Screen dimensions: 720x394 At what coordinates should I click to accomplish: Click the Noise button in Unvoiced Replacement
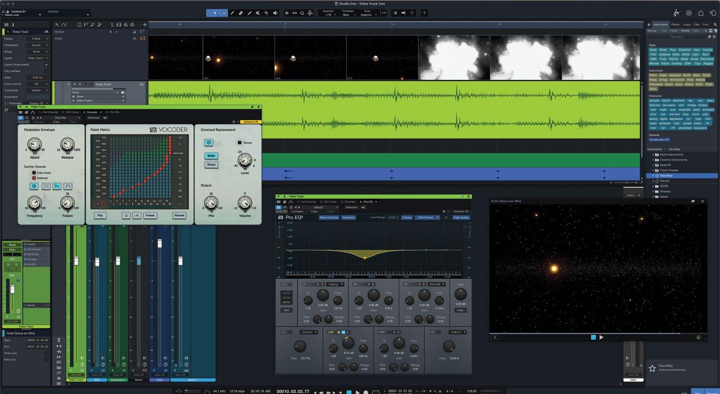211,156
